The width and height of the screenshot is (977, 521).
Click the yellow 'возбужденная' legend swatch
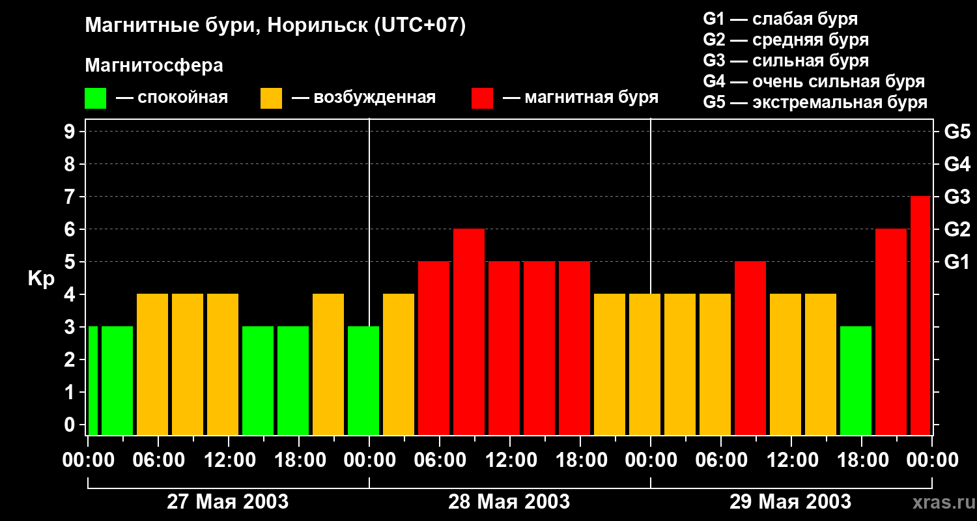271,98
